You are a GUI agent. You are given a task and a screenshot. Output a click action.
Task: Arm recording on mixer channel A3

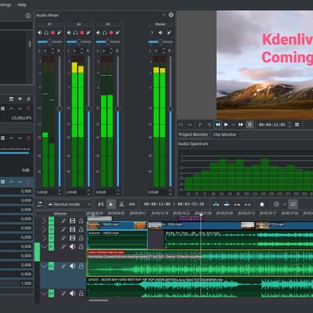[x=111, y=33]
